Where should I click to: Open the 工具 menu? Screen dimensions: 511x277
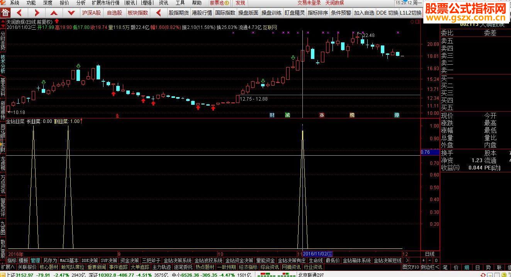click(180, 3)
